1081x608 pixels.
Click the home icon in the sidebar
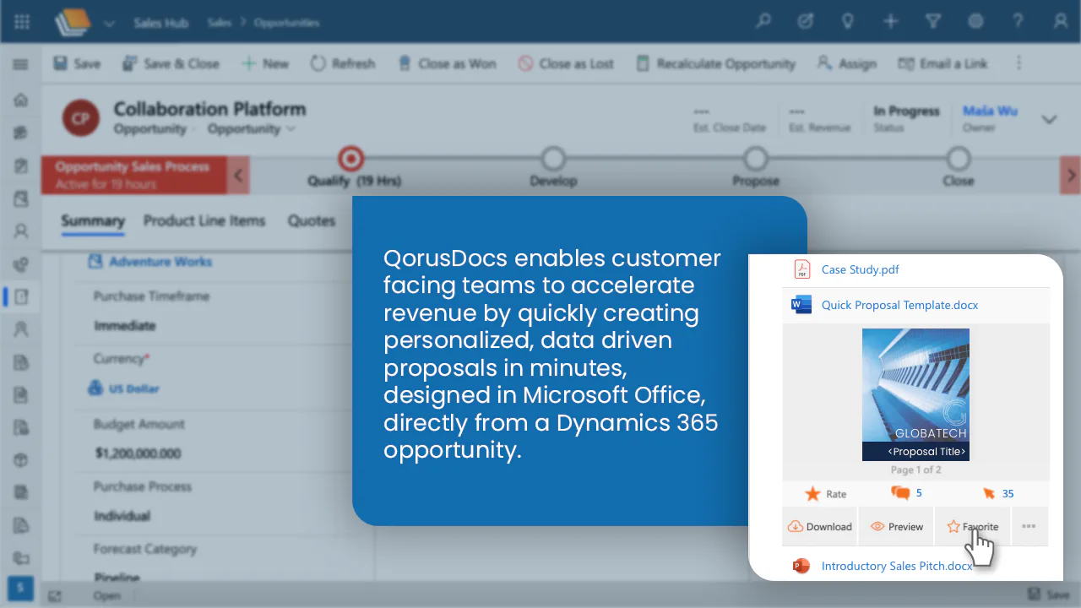pyautogui.click(x=21, y=100)
